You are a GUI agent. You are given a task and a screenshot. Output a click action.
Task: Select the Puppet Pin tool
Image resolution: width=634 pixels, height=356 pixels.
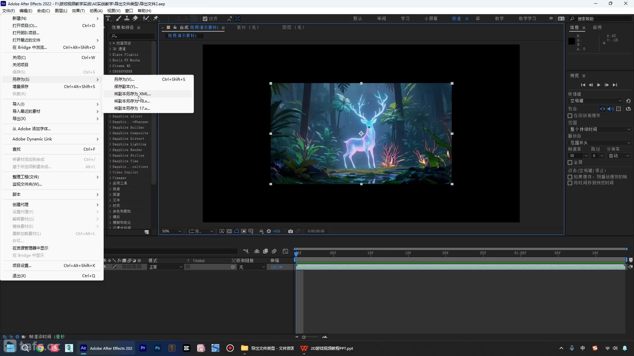click(x=156, y=18)
